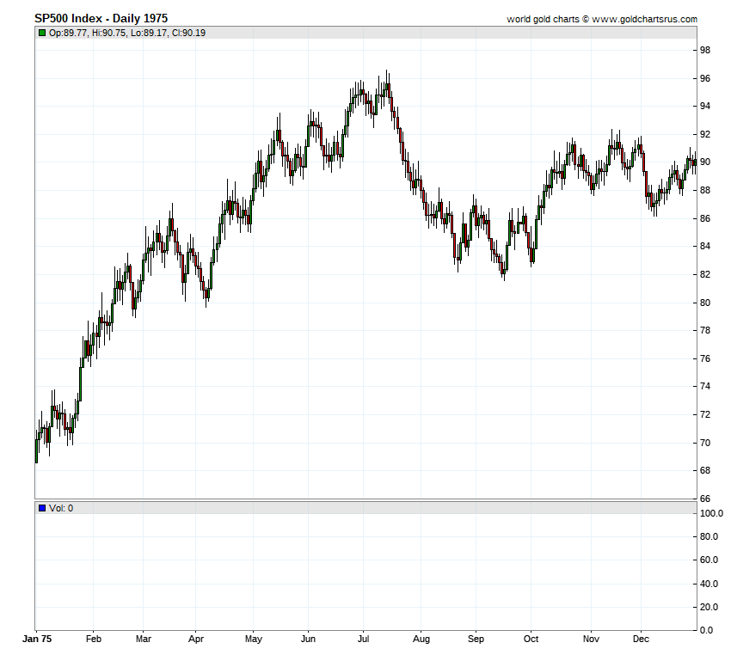Click the 72 price axis label
The height and width of the screenshot is (661, 731).
click(705, 414)
